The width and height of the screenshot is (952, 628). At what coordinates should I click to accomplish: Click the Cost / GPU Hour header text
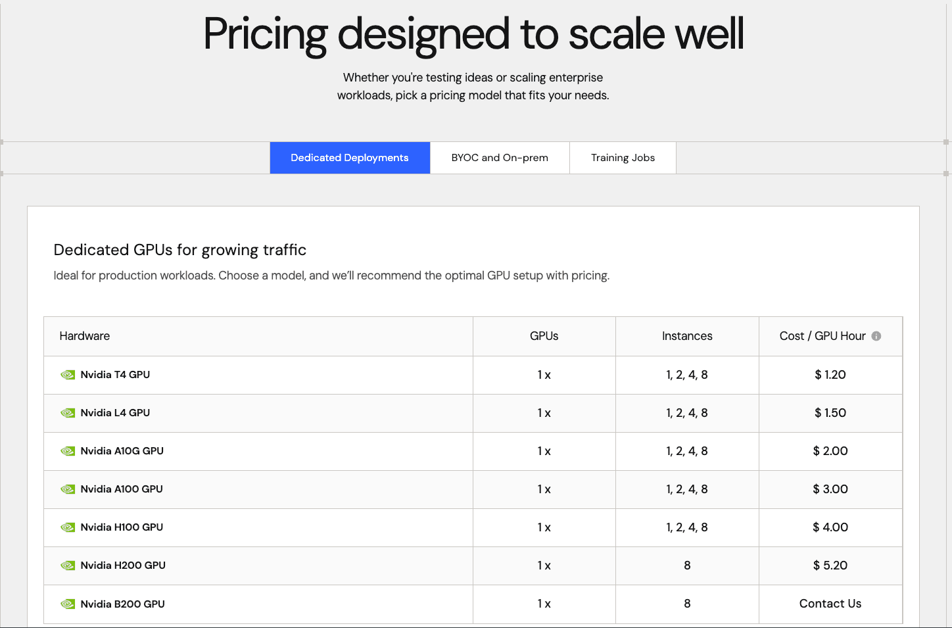coord(822,336)
